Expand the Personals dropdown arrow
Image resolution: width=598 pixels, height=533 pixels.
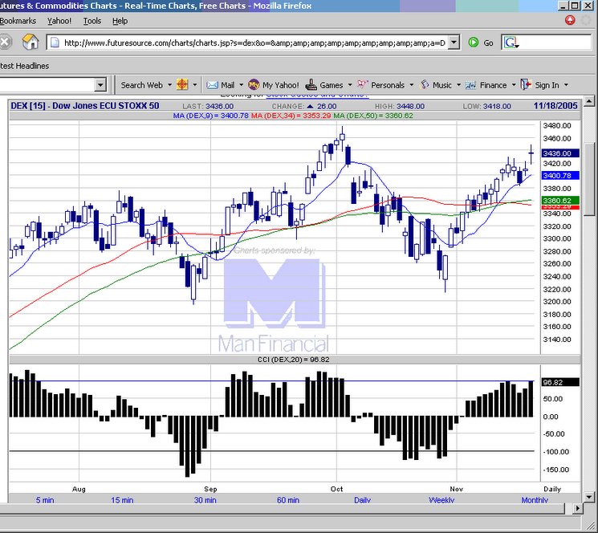[x=412, y=85]
